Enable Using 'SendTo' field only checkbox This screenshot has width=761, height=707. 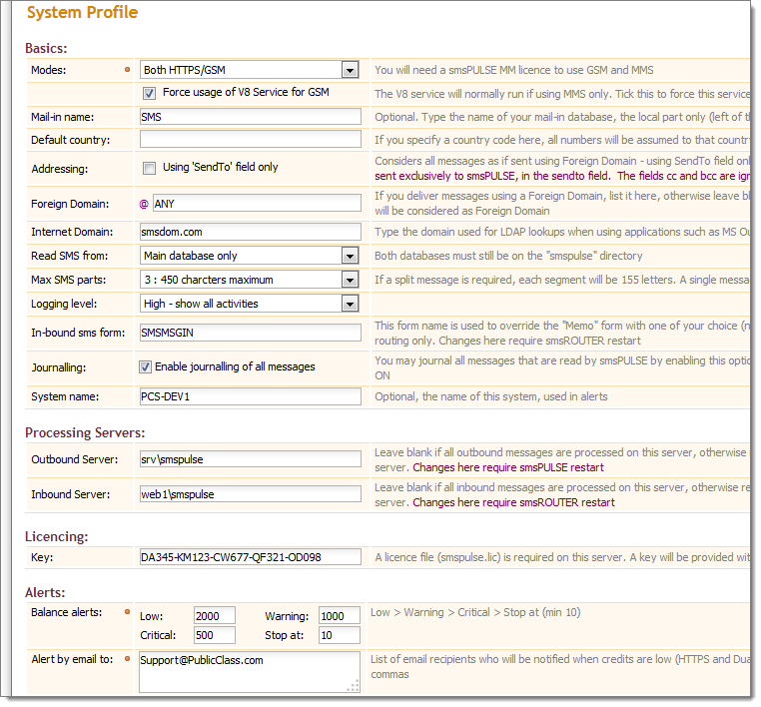(x=149, y=168)
